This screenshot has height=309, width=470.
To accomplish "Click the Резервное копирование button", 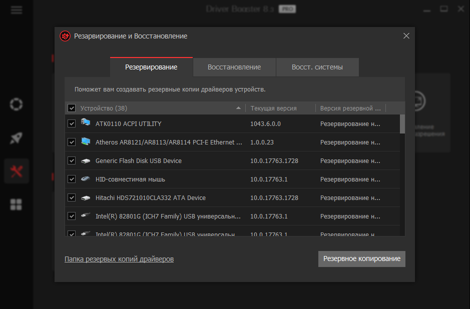I will coord(361,259).
